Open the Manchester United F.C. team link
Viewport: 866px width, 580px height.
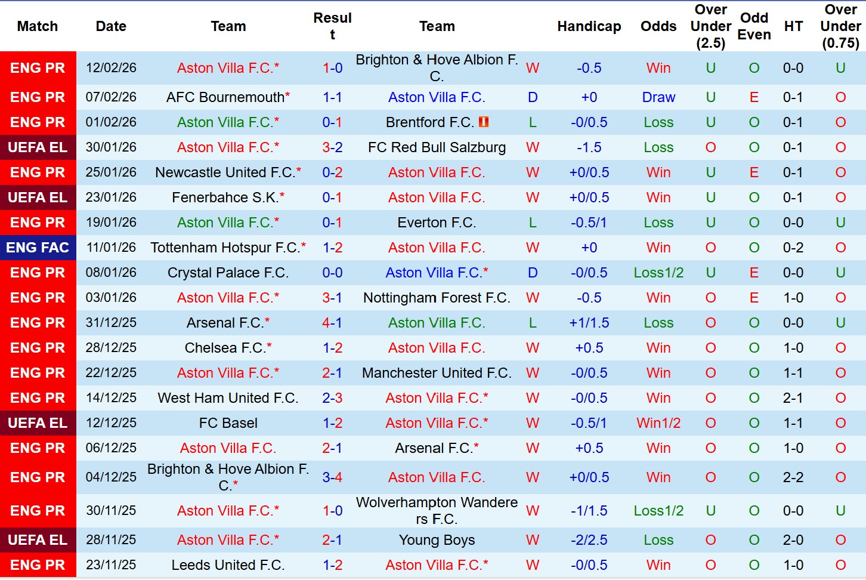click(x=437, y=373)
